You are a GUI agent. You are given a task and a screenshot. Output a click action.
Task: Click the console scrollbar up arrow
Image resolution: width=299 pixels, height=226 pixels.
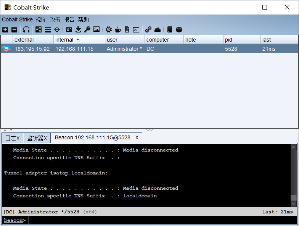[294, 147]
